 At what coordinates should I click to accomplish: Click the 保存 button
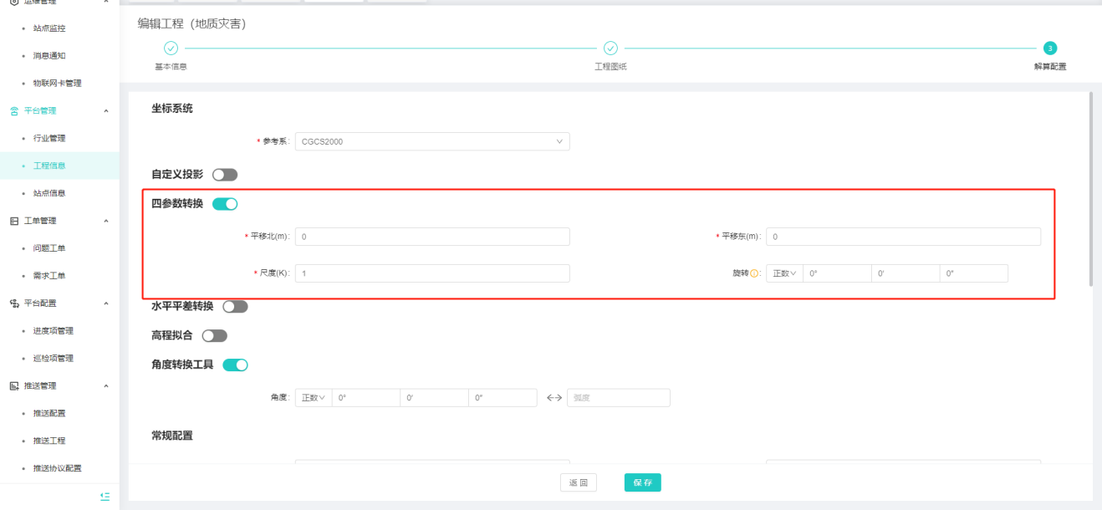click(x=642, y=482)
